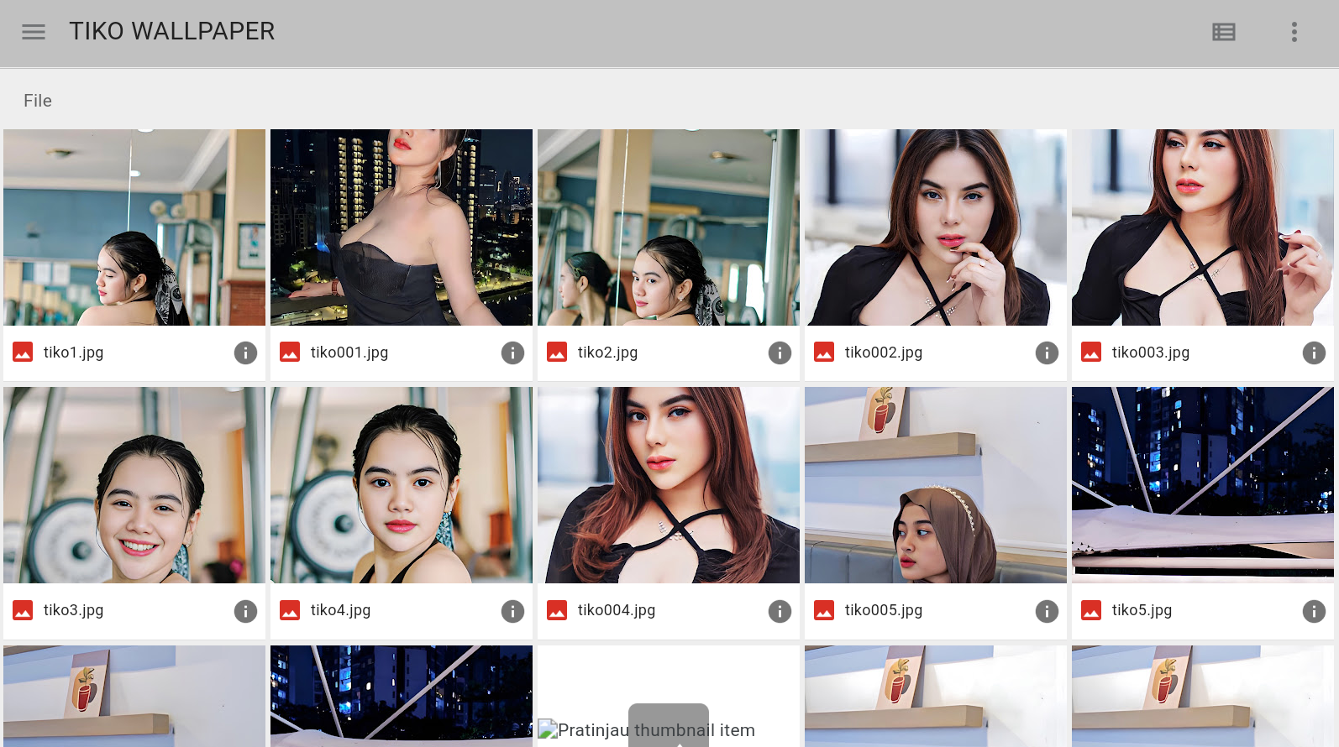The height and width of the screenshot is (747, 1339).
Task: Open the tiko005.jpg thumbnail preview
Action: click(x=936, y=485)
